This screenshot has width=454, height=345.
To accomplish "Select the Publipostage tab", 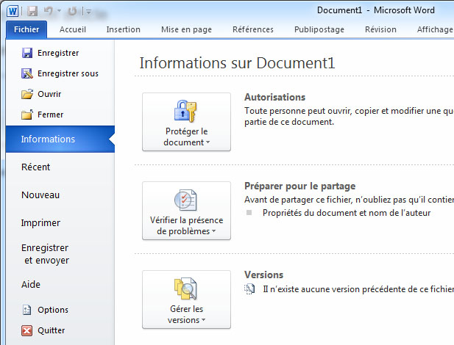I will tap(319, 29).
